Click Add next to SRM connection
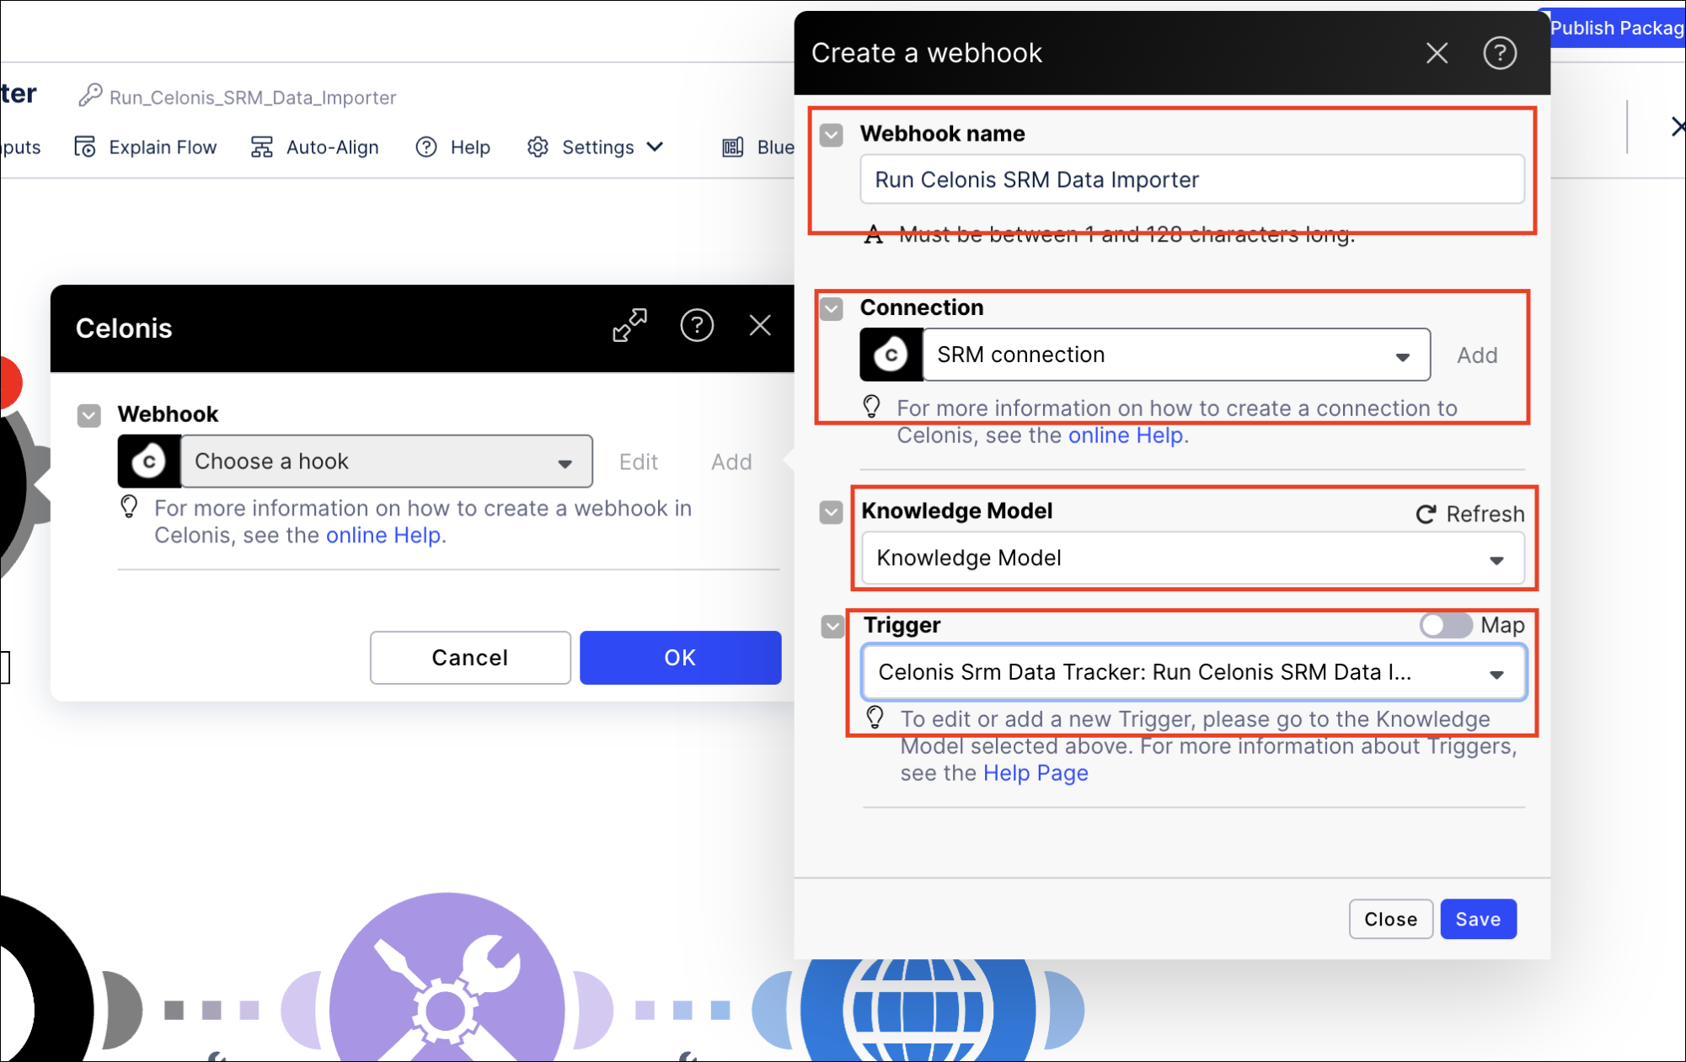This screenshot has width=1686, height=1062. click(x=1477, y=355)
